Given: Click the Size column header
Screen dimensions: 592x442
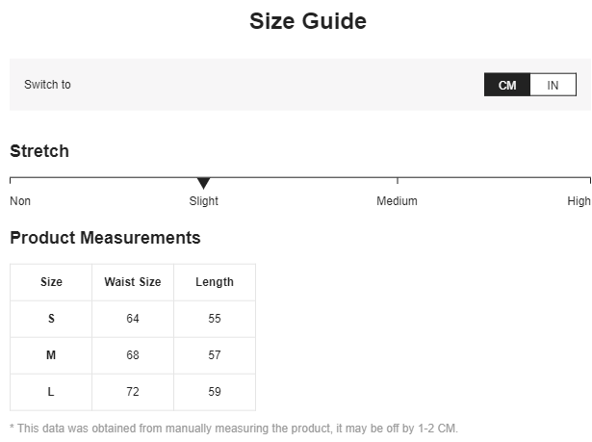Looking at the screenshot, I should pyautogui.click(x=51, y=282).
